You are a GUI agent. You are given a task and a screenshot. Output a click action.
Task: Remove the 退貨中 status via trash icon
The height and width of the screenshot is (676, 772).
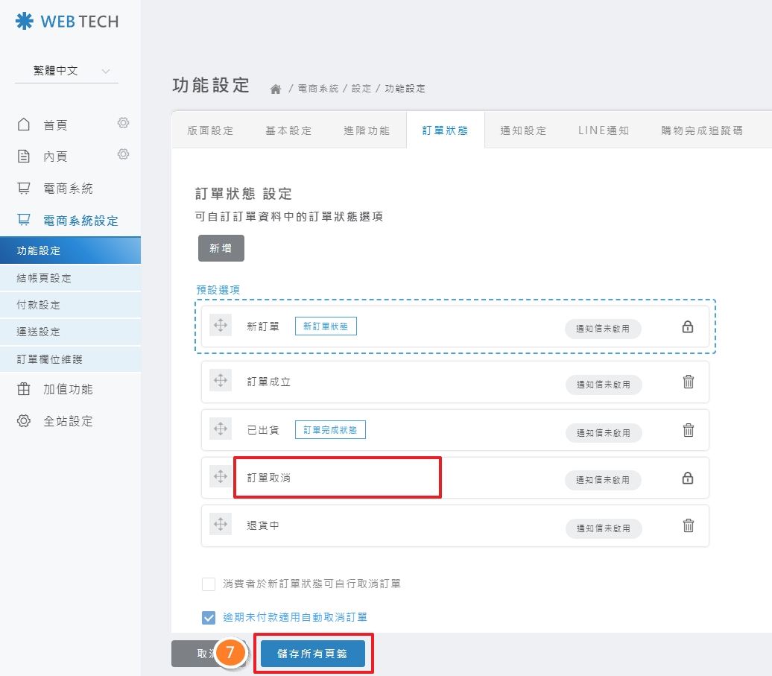(689, 525)
